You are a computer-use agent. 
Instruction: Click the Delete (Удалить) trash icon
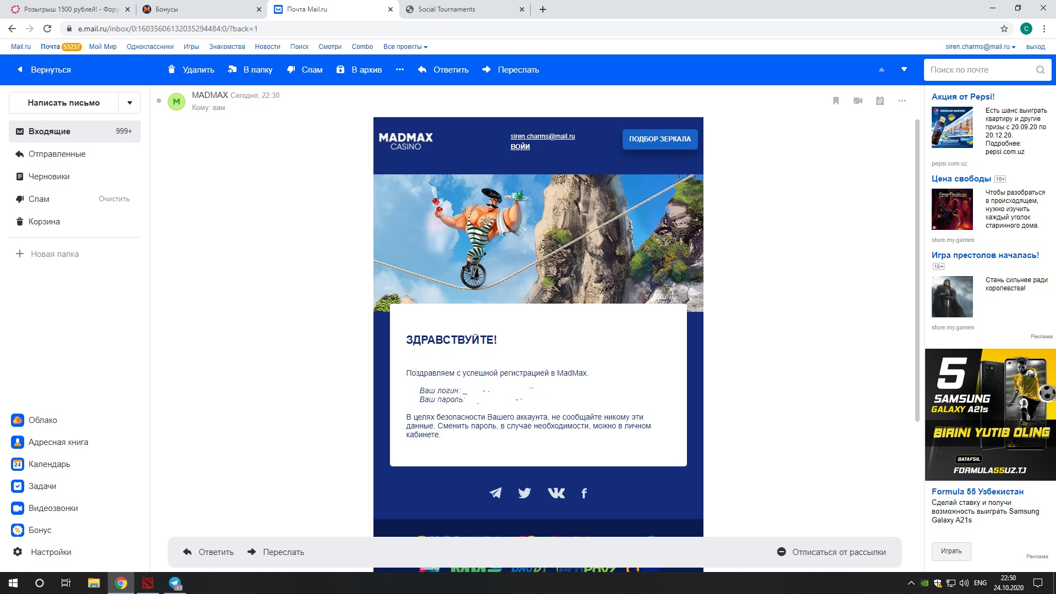(x=172, y=69)
